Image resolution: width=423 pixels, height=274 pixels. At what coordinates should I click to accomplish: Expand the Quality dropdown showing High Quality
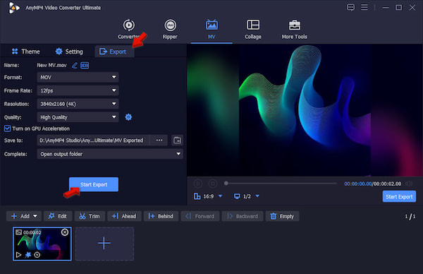pyautogui.click(x=78, y=117)
